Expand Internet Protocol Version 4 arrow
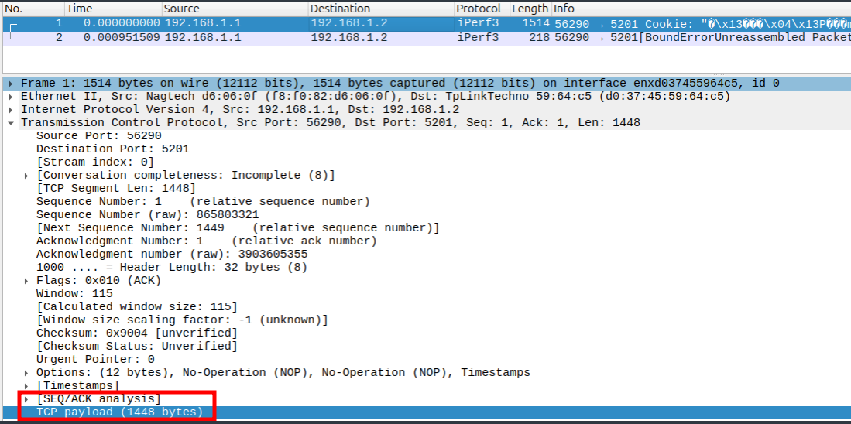Viewport: 851px width, 424px height. tap(10, 110)
